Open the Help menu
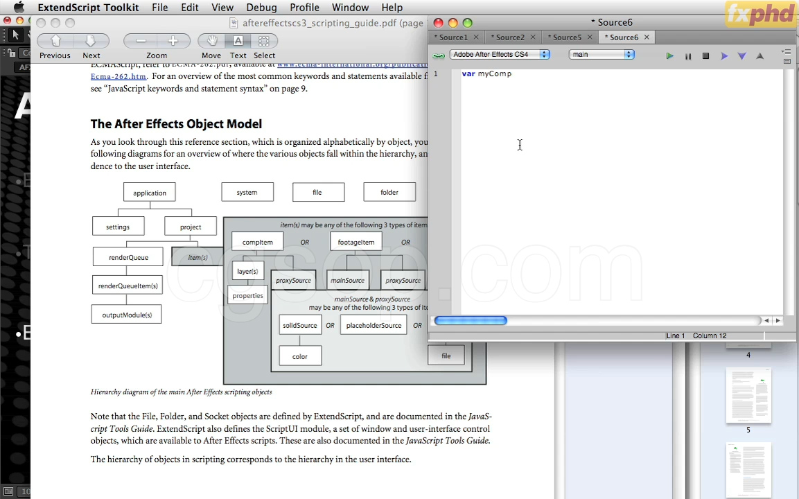 [392, 7]
